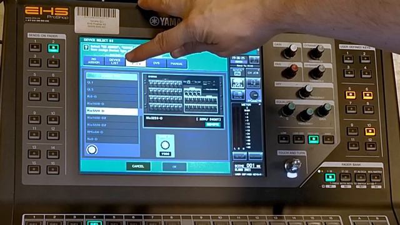Screen dimensions: 400x225
Task: Select Fader Bank 1-16 key
Action: coord(330,177)
